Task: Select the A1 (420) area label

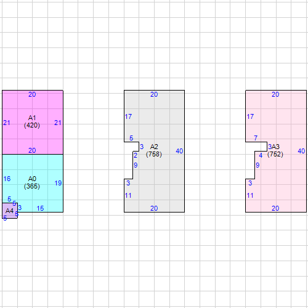Action: [32, 121]
